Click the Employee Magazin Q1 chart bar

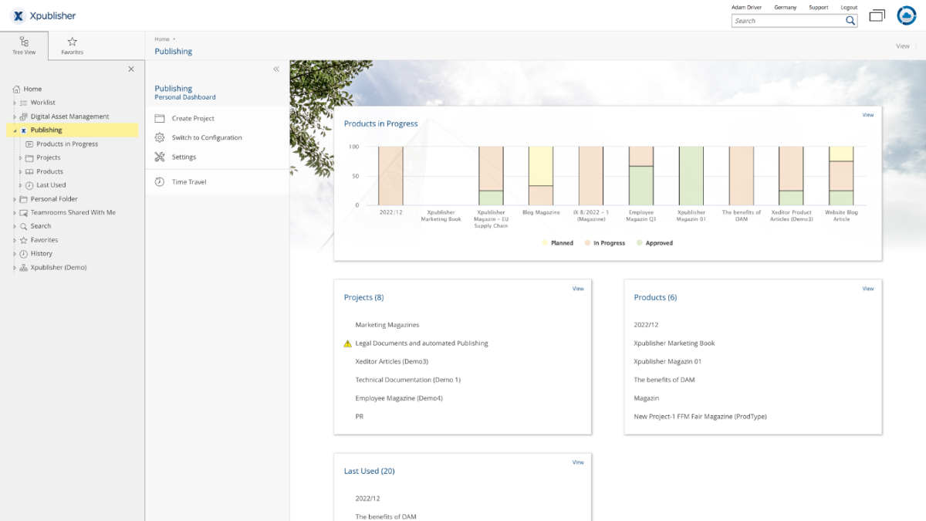pos(641,176)
